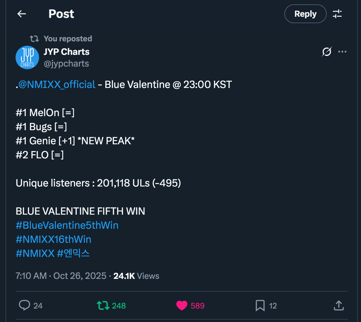Image resolution: width=361 pixels, height=322 pixels.
Task: Share the post via upload icon
Action: pos(339,305)
